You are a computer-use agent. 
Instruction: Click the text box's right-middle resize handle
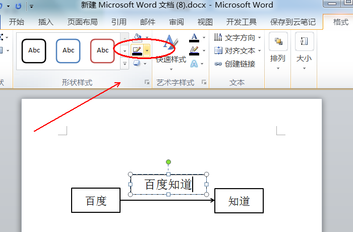[x=206, y=184]
